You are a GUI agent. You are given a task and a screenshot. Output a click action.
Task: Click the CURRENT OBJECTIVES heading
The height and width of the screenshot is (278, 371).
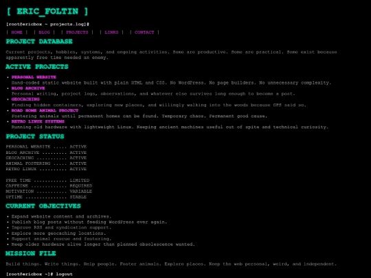tap(43, 206)
